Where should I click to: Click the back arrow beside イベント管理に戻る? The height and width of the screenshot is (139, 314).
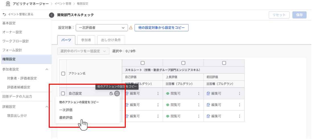click(x=4, y=14)
